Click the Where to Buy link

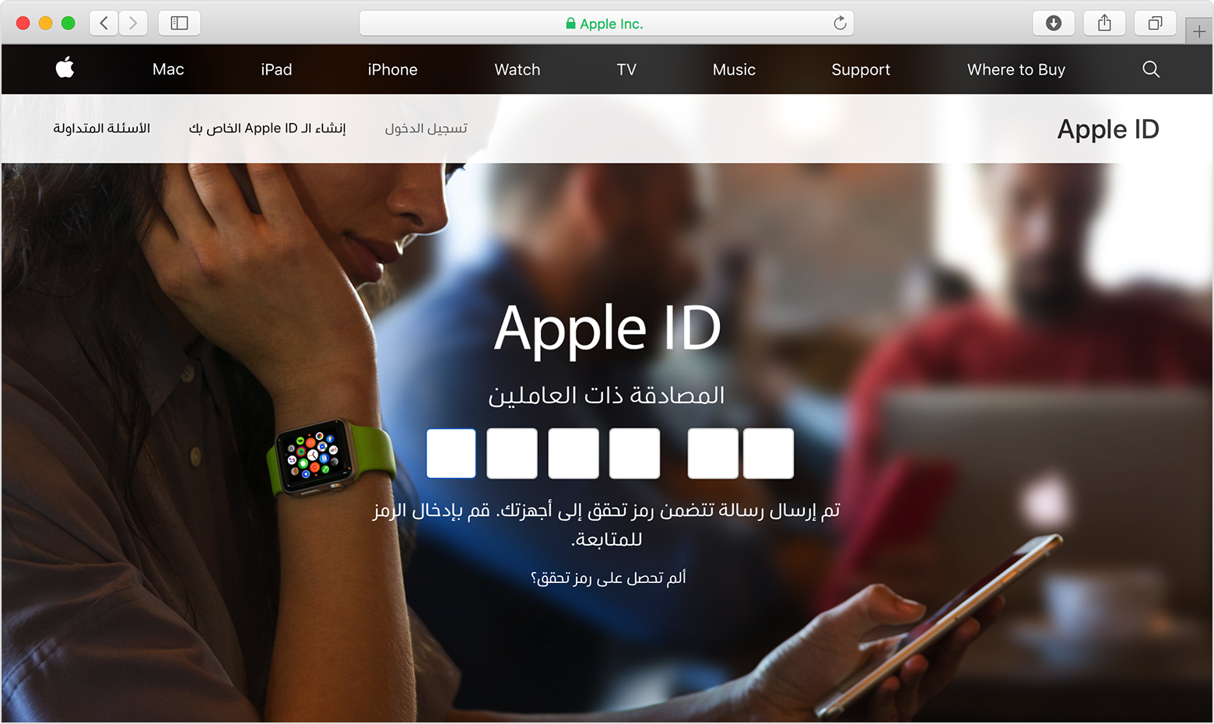tap(1016, 69)
